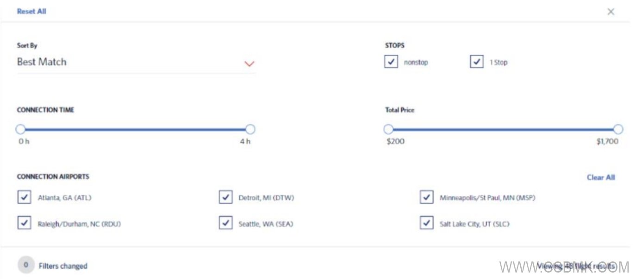Screen dimensions: 636x279
Task: Close the filter panel with the X icon
Action: (x=611, y=12)
